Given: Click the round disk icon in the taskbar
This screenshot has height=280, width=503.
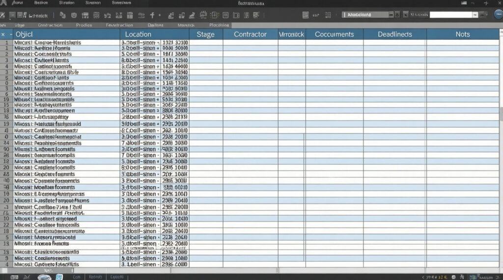Looking at the screenshot, I should (44, 277).
